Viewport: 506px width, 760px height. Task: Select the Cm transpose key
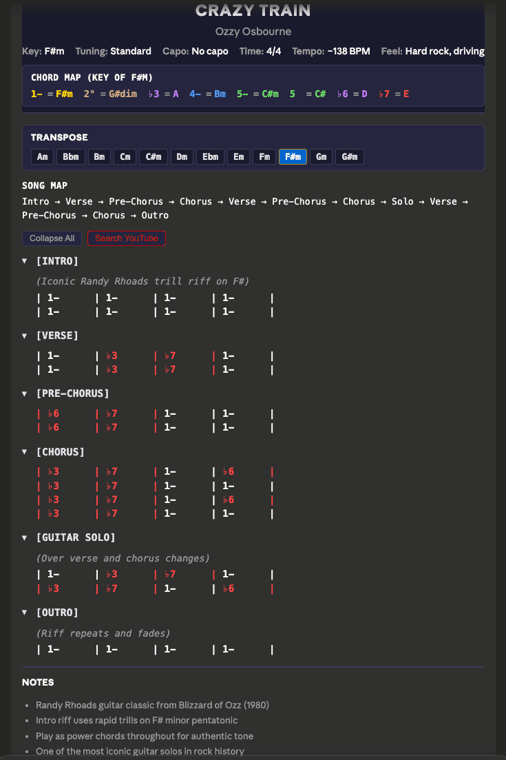tap(125, 156)
